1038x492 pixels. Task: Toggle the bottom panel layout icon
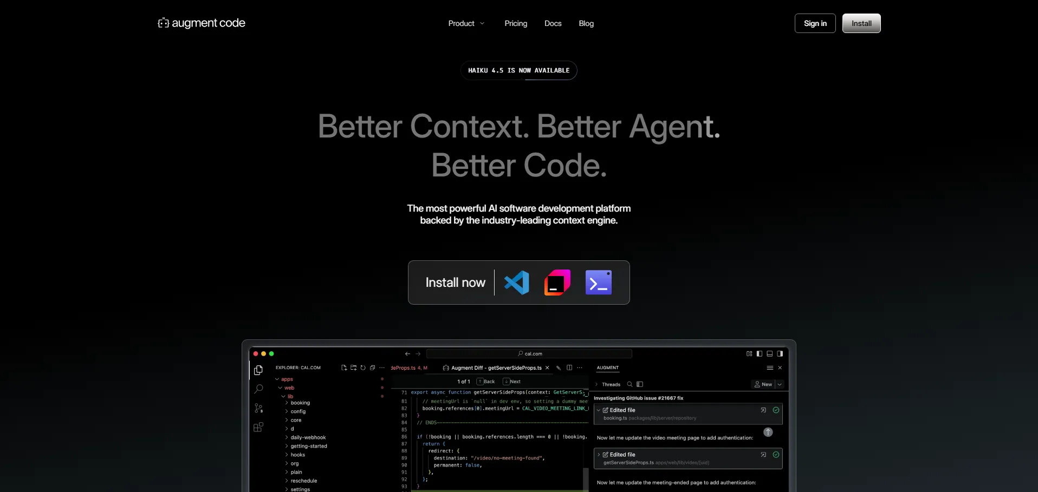coord(769,354)
